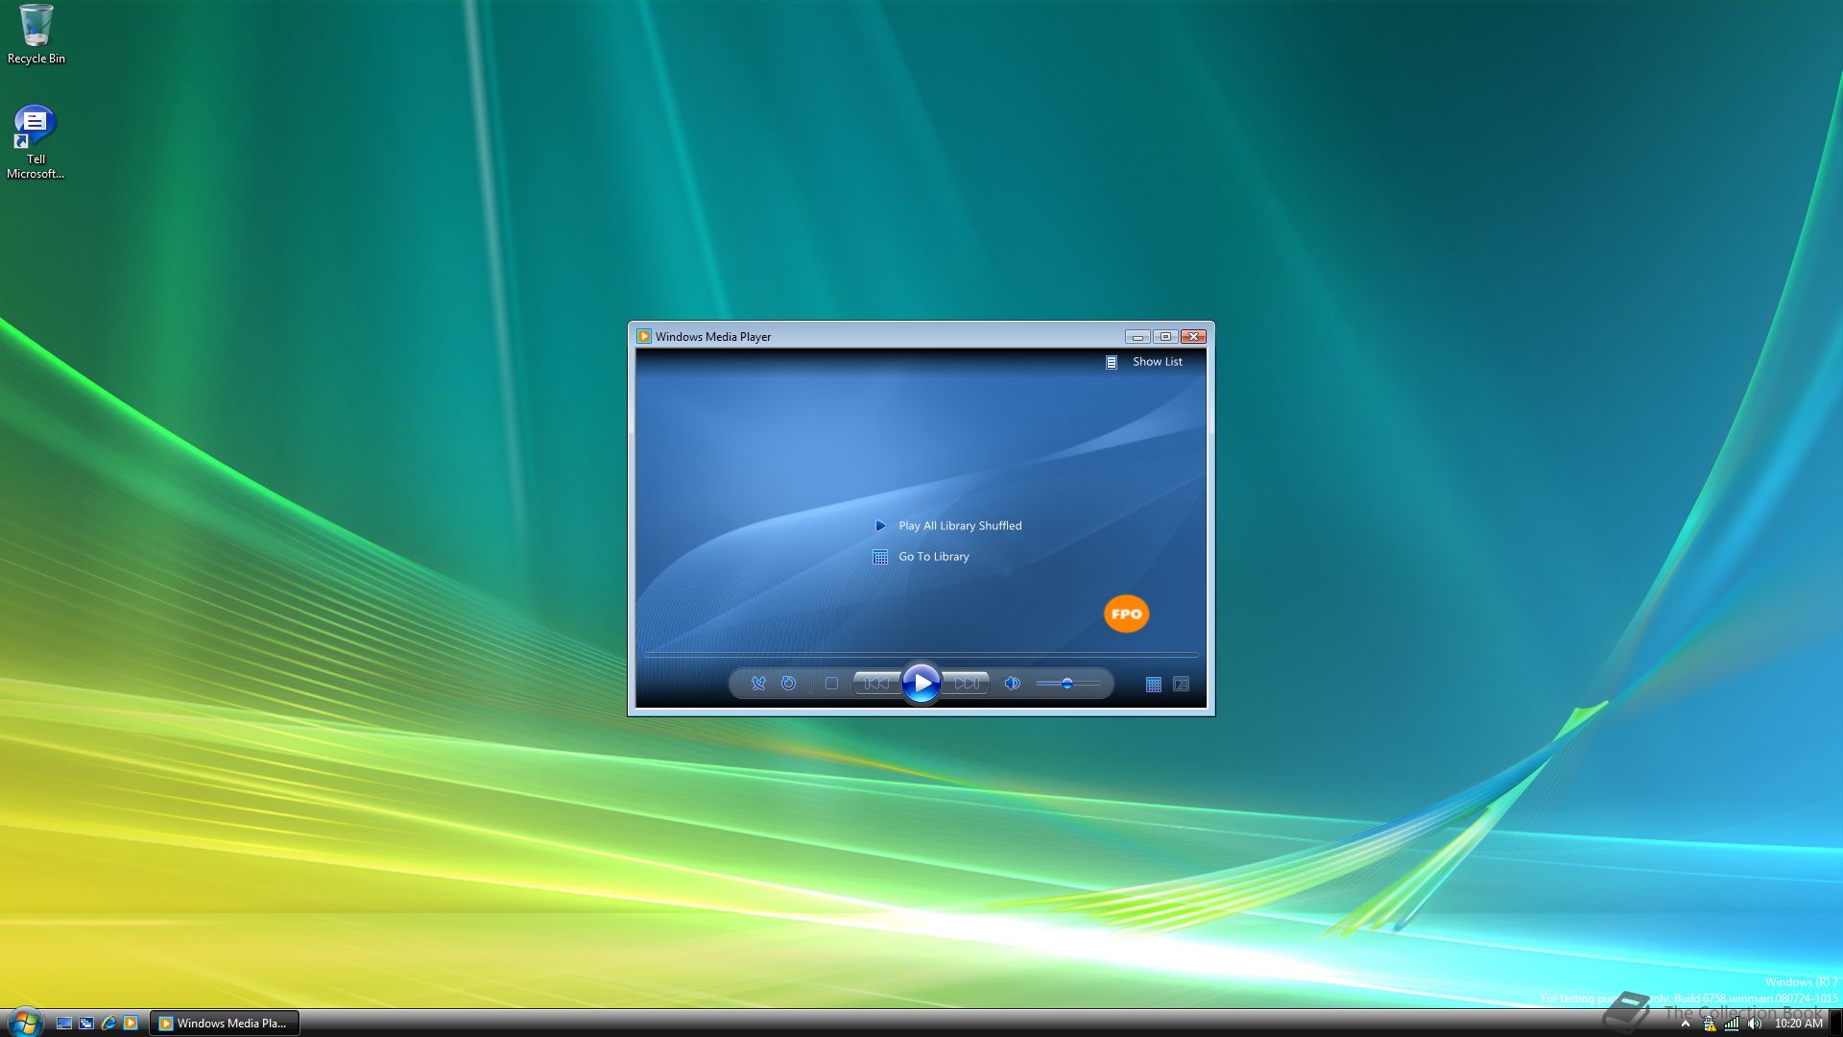This screenshot has height=1037, width=1843.
Task: Click the Show List text
Action: point(1158,362)
